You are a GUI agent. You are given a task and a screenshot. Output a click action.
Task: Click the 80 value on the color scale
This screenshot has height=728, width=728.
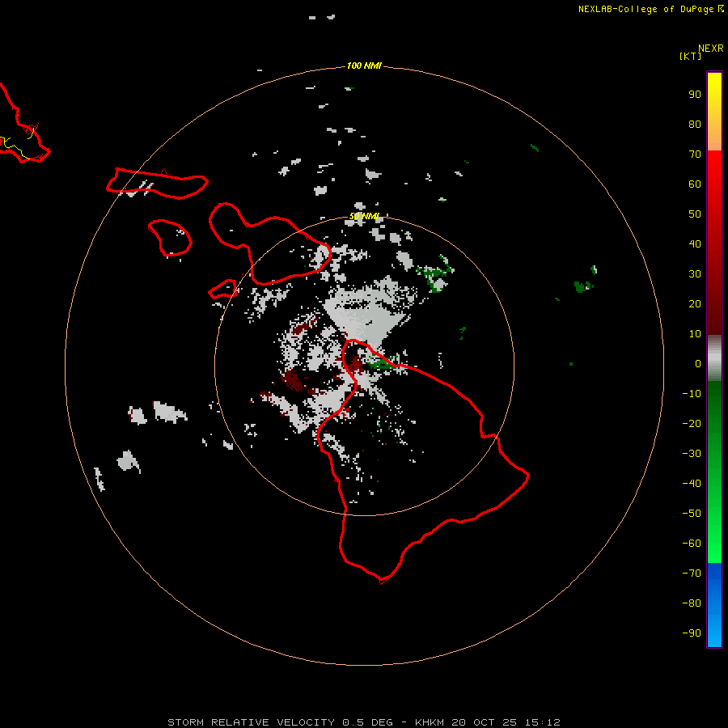click(x=695, y=124)
